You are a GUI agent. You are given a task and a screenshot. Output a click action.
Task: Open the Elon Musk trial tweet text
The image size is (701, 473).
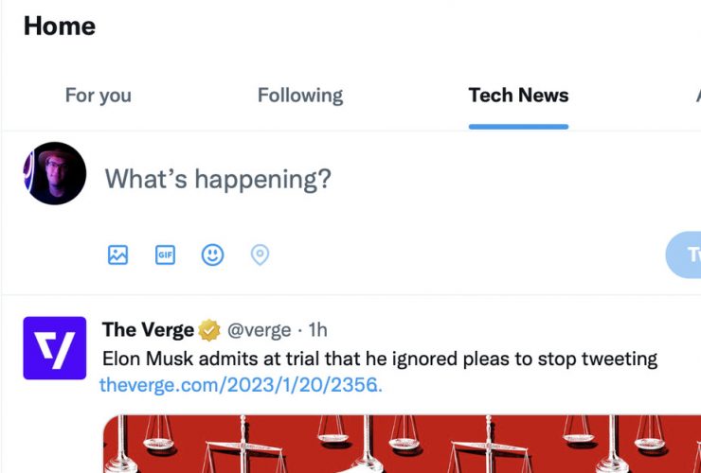point(379,359)
